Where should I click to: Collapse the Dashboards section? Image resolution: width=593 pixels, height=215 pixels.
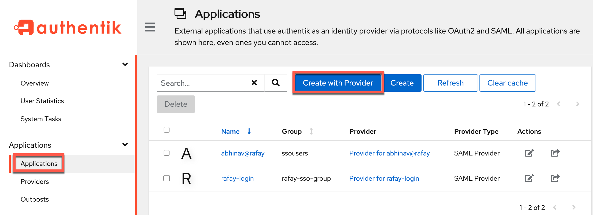(125, 64)
